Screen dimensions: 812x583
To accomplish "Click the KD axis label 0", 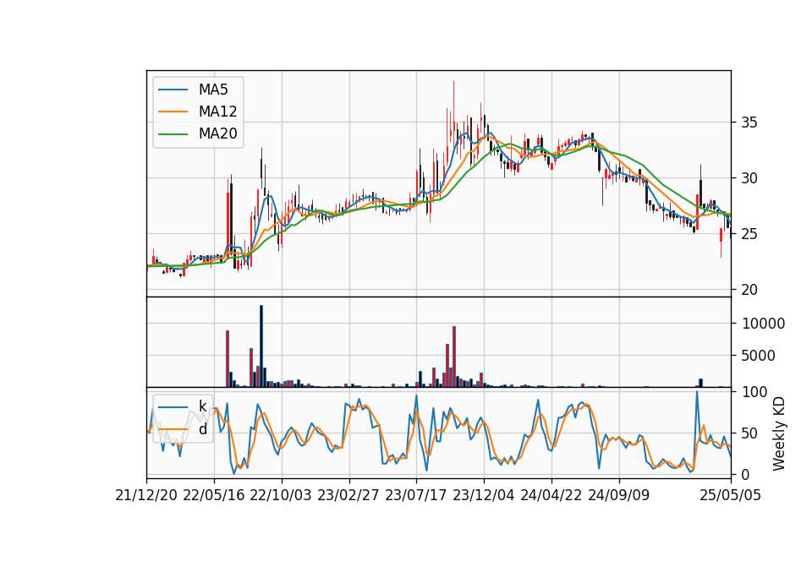I will [x=746, y=474].
